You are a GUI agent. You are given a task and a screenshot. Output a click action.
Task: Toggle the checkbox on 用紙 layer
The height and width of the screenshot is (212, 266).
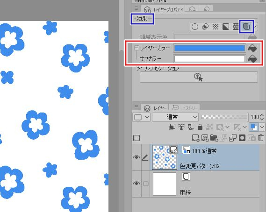tap(146, 184)
